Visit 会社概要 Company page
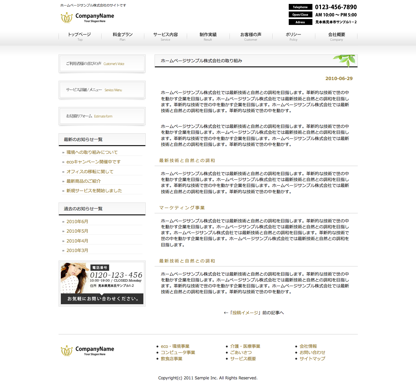The image size is (416, 382). pyautogui.click(x=336, y=36)
